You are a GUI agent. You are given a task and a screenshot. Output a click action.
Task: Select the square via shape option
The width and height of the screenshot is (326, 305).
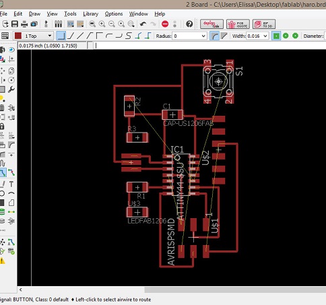pyautogui.click(x=276, y=36)
